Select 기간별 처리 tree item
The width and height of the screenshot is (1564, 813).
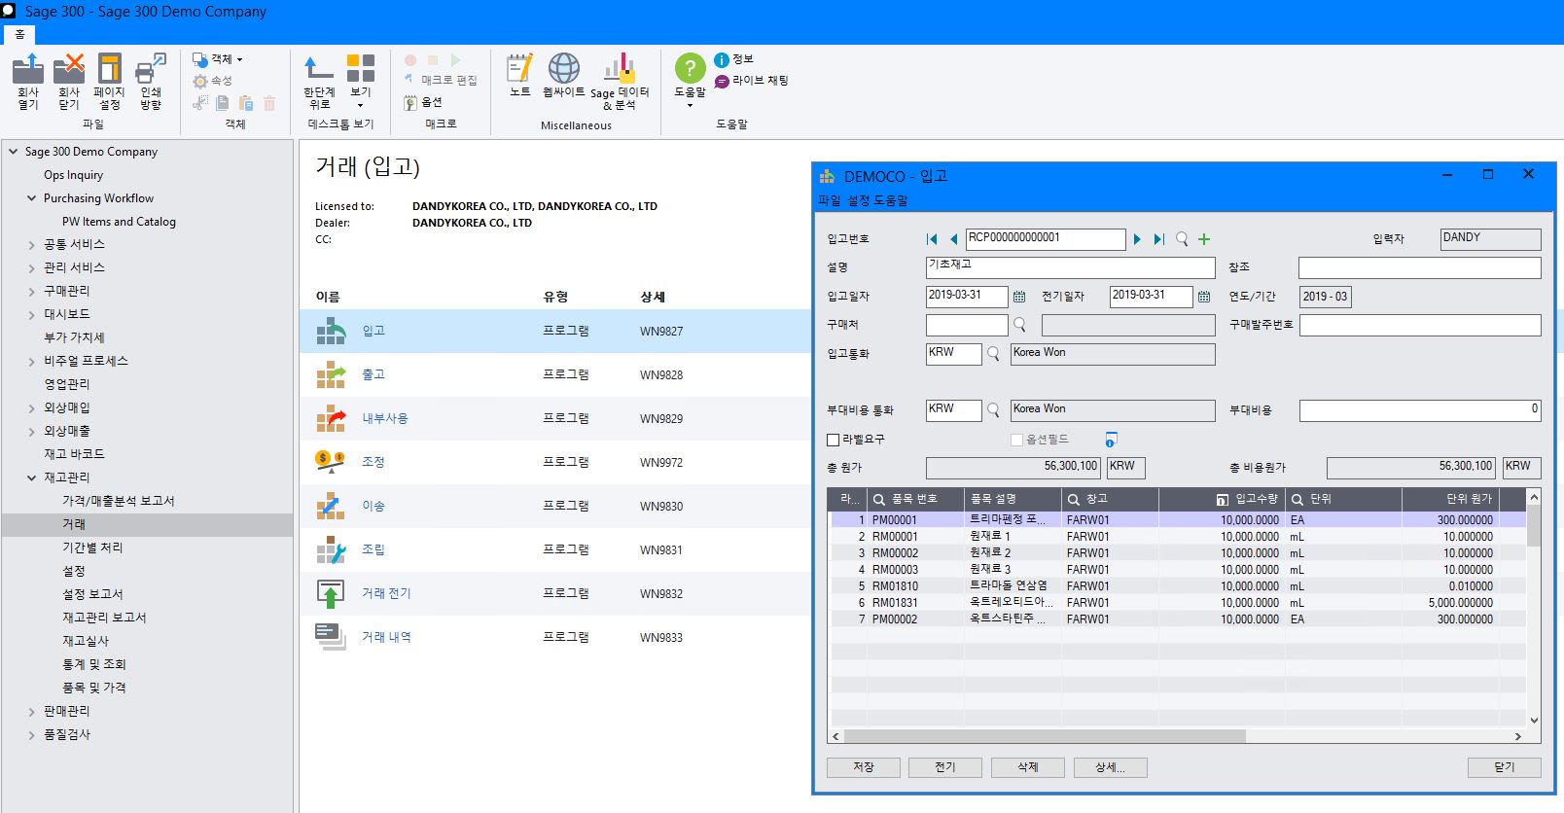[92, 548]
